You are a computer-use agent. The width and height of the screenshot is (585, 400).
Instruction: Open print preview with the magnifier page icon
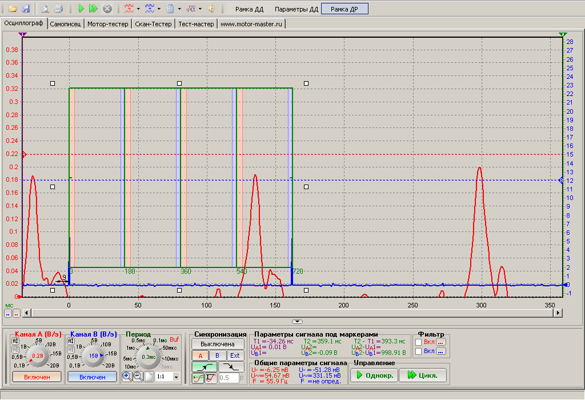(x=45, y=9)
